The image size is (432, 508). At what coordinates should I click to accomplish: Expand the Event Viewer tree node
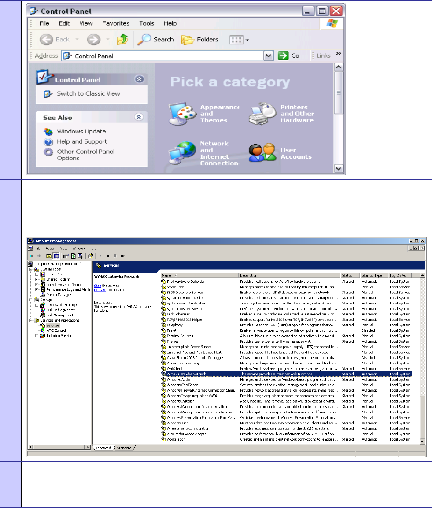point(37,274)
